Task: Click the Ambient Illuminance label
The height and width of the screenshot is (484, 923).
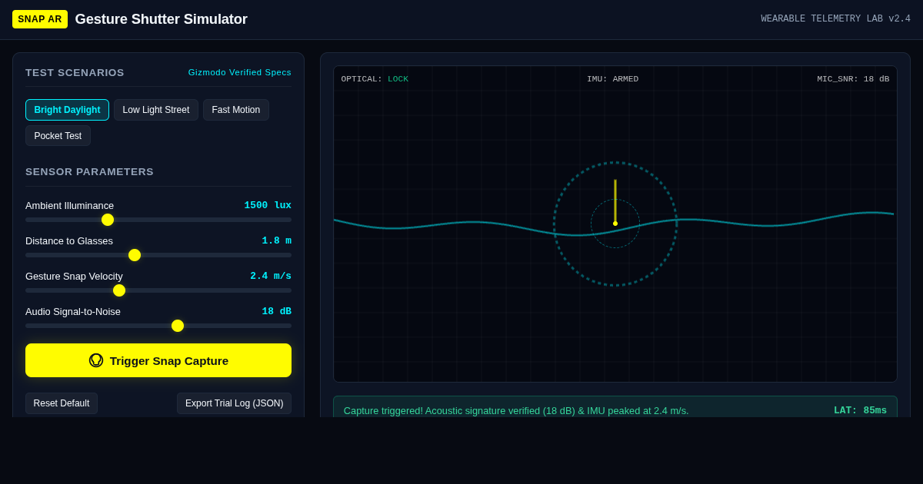Action: tap(69, 205)
